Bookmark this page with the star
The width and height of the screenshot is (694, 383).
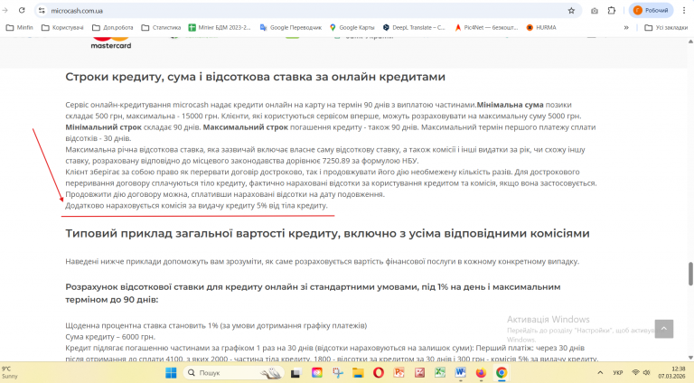pos(571,11)
